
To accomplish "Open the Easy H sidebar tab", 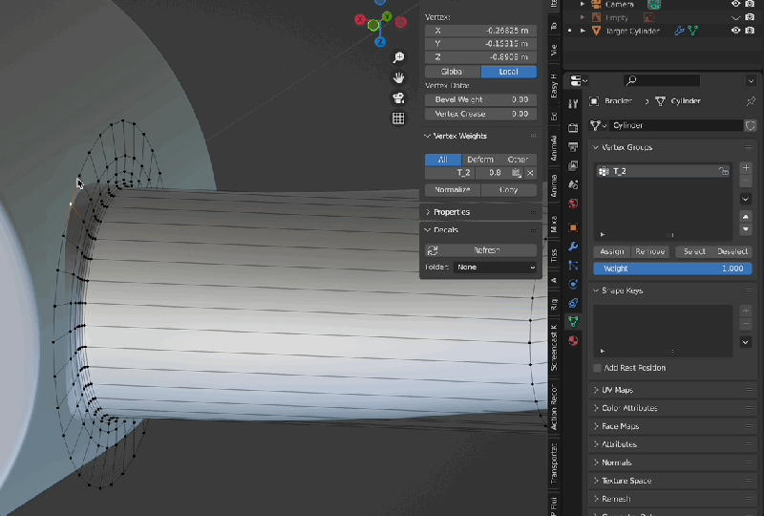I will 554,86.
